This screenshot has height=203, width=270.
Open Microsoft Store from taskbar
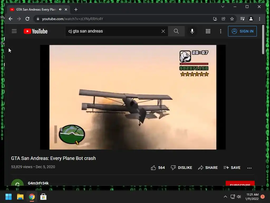pos(43,197)
